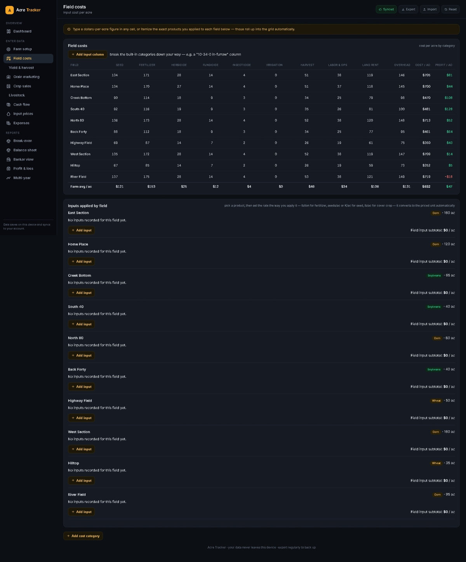Add input for River Field

(x=81, y=512)
